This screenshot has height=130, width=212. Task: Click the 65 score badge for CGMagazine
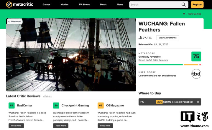point(101,106)
